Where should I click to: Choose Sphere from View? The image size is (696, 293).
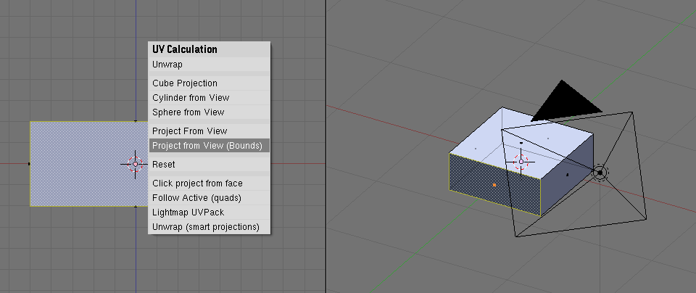209,112
